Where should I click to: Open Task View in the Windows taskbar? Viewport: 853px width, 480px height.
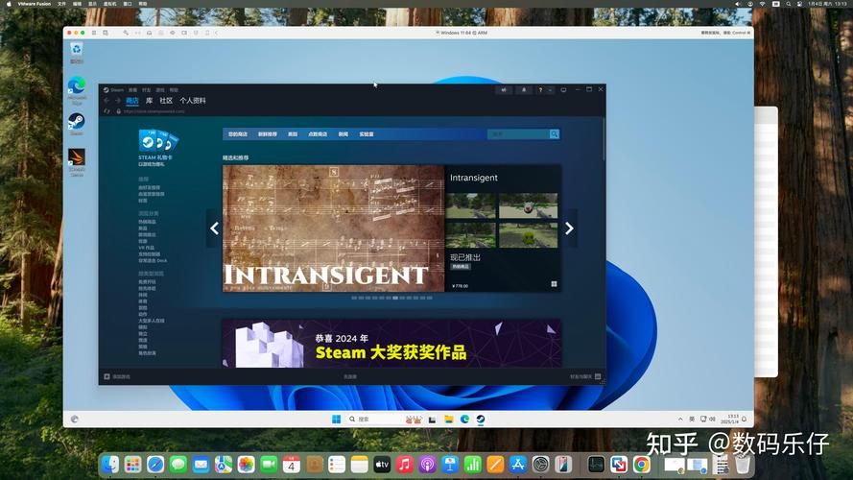(432, 420)
